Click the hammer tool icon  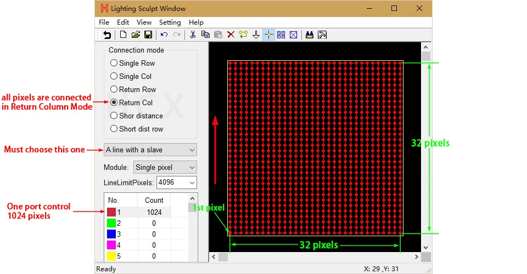[322, 35]
